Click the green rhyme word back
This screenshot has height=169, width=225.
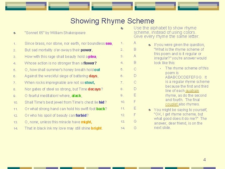pyautogui.click(x=101, y=109)
